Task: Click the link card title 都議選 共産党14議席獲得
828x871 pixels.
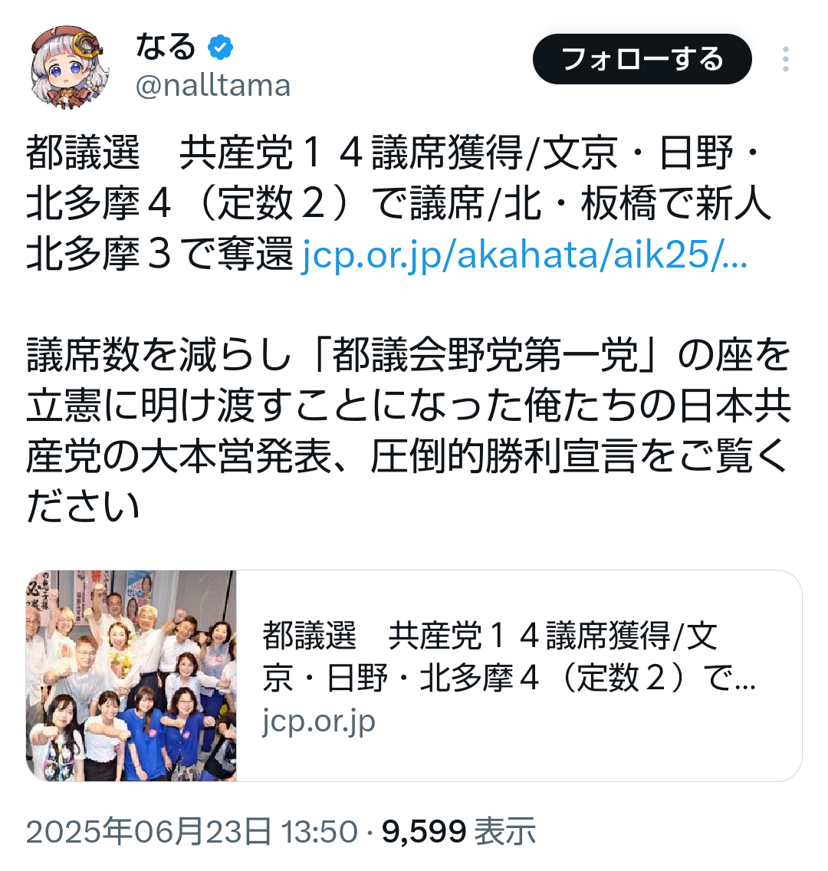Action: (491, 636)
